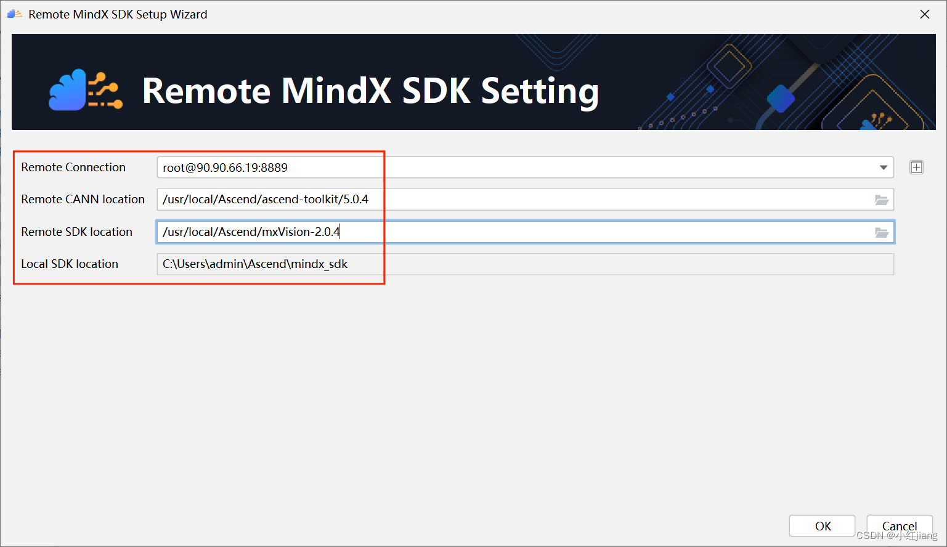The width and height of the screenshot is (947, 547).
Task: Click the Local SDK location label
Action: 70,264
